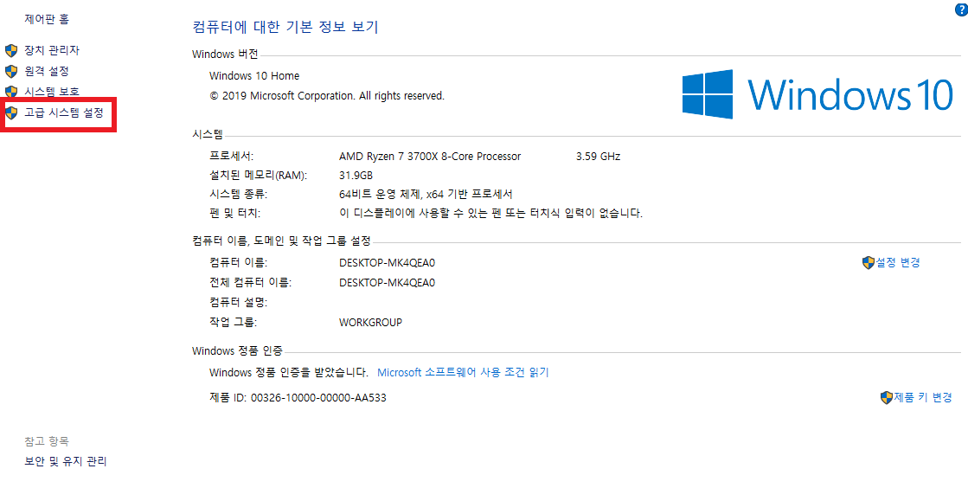
Task: Open 보안 및 유지 관리 link
Action: 66,461
